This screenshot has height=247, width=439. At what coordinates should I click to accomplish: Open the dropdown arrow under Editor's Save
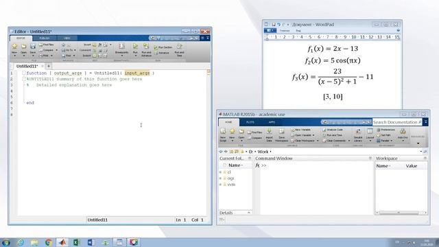click(x=33, y=56)
